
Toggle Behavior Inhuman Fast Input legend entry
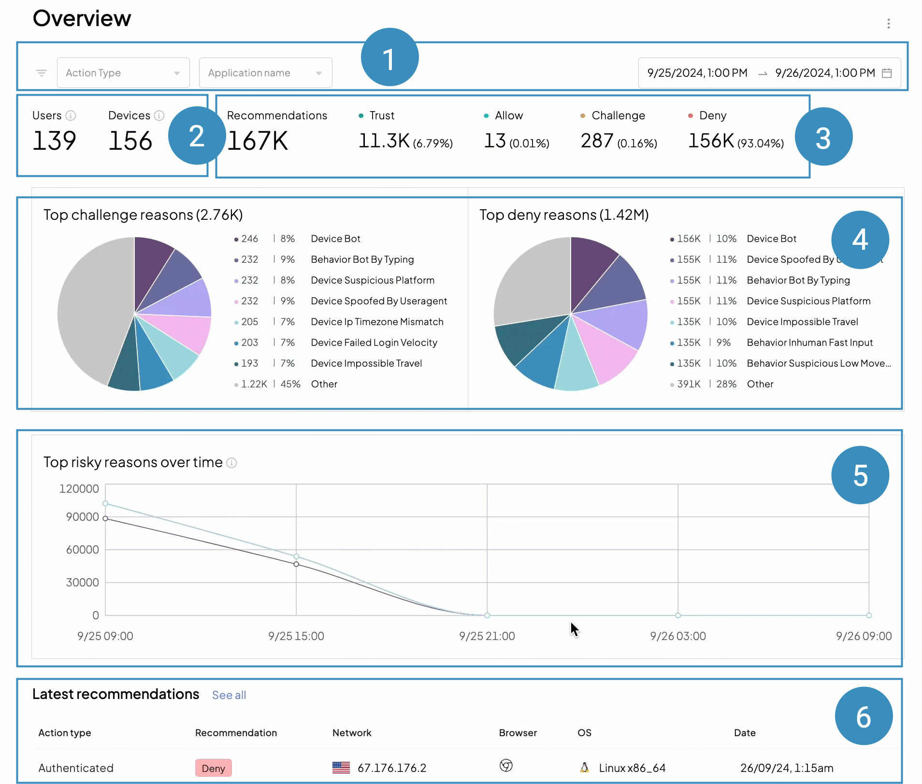pos(810,342)
